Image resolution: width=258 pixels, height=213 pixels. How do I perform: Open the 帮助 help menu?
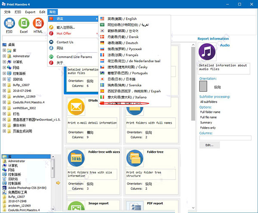pos(52,12)
